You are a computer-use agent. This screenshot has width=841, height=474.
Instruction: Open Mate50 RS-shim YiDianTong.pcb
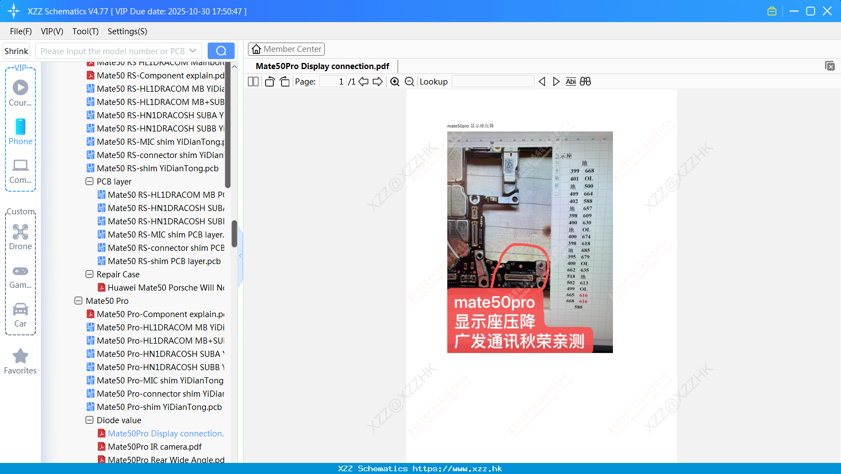[x=152, y=168]
